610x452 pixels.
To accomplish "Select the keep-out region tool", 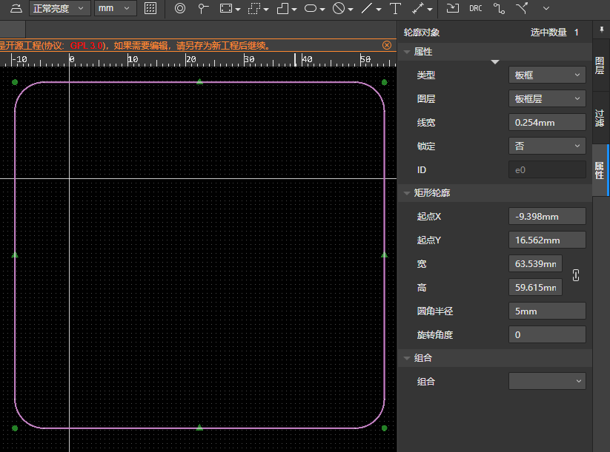I will click(339, 8).
